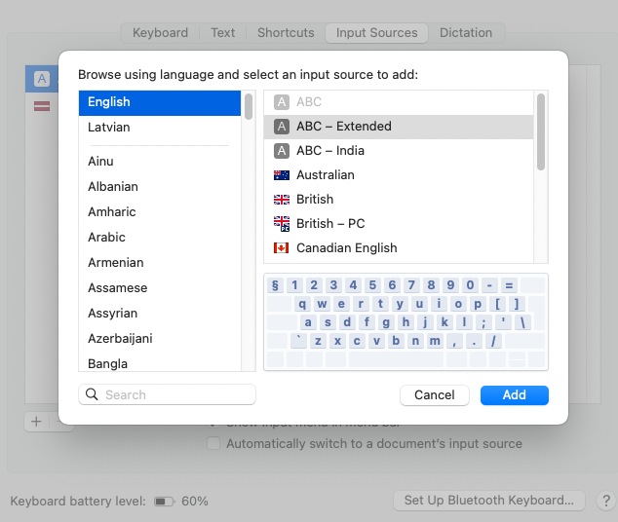This screenshot has height=522, width=618.
Task: Click the British – PC flag icon
Action: click(282, 224)
